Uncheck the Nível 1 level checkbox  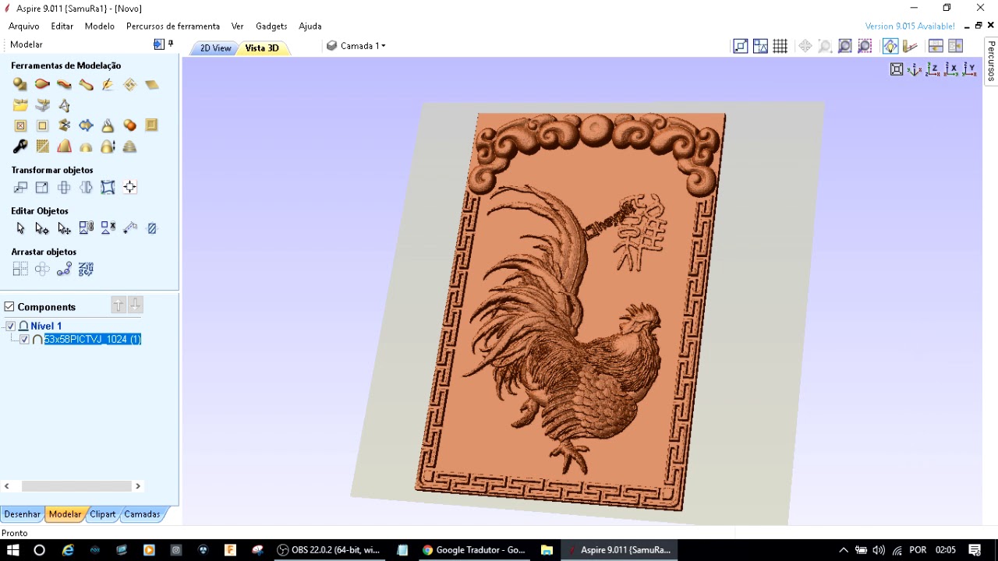(x=10, y=326)
